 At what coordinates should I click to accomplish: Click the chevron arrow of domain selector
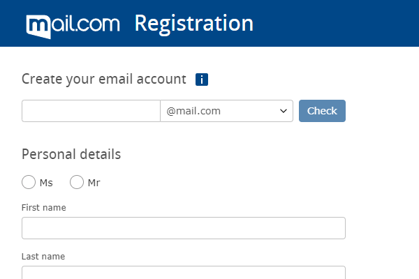284,111
